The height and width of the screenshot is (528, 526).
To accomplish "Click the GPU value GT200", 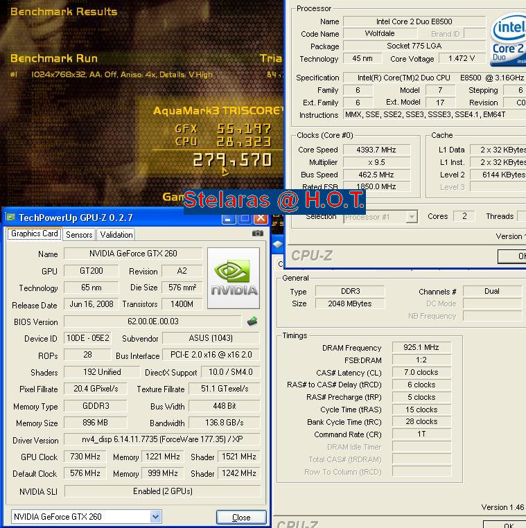I will 91,271.
